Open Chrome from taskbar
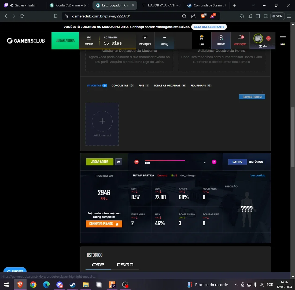The height and width of the screenshot is (290, 295). (x=33, y=285)
